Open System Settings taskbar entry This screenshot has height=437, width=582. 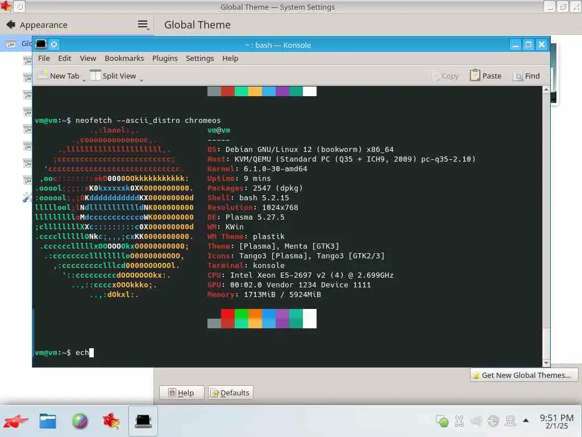point(111,421)
